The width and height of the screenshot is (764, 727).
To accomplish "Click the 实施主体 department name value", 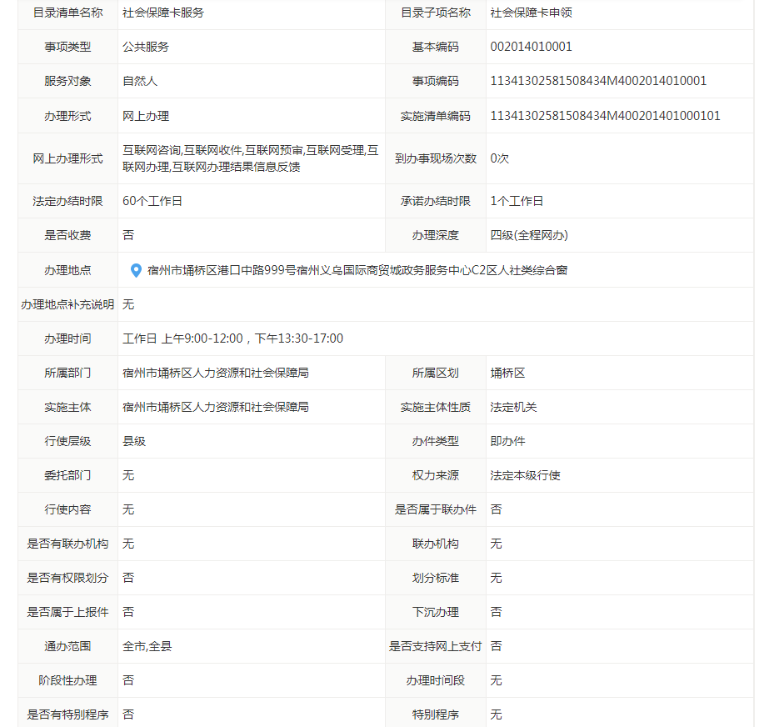I will tap(215, 407).
